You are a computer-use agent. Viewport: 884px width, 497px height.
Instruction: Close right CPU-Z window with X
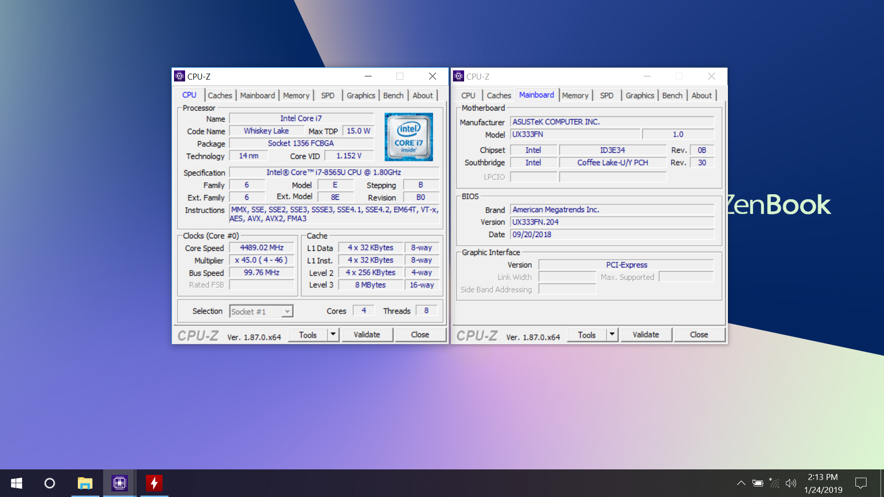(x=711, y=76)
